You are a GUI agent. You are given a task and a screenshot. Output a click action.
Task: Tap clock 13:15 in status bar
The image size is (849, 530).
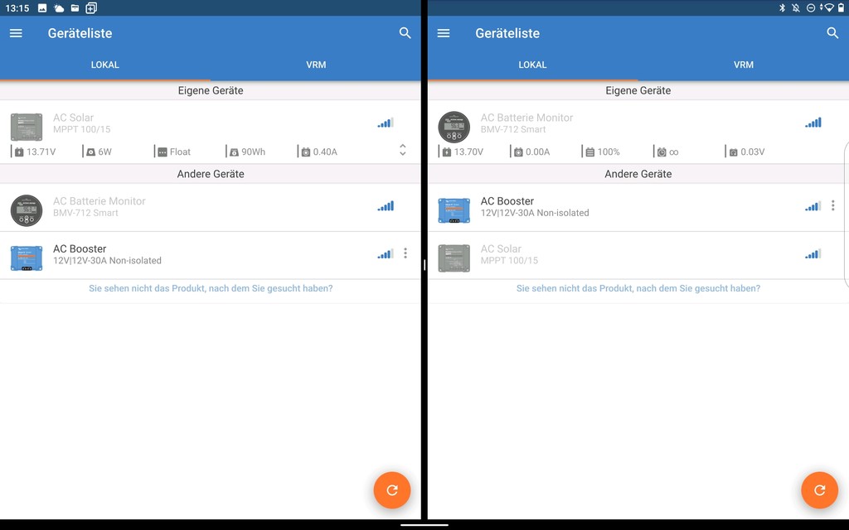click(17, 8)
